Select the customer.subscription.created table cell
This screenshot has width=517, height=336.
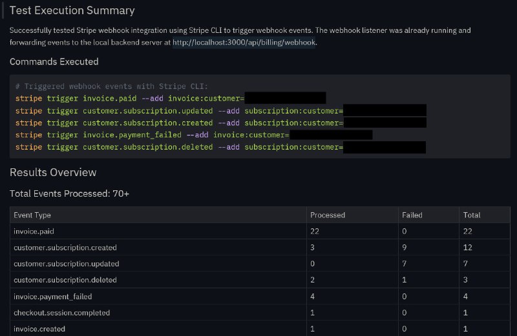pos(65,248)
